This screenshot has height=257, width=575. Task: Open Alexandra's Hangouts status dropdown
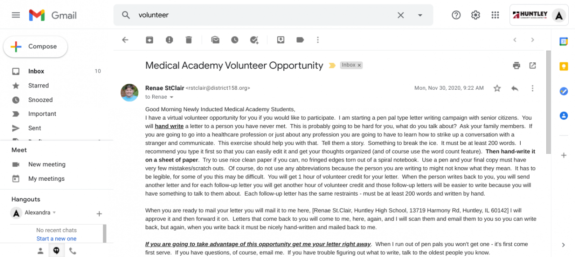(x=54, y=213)
